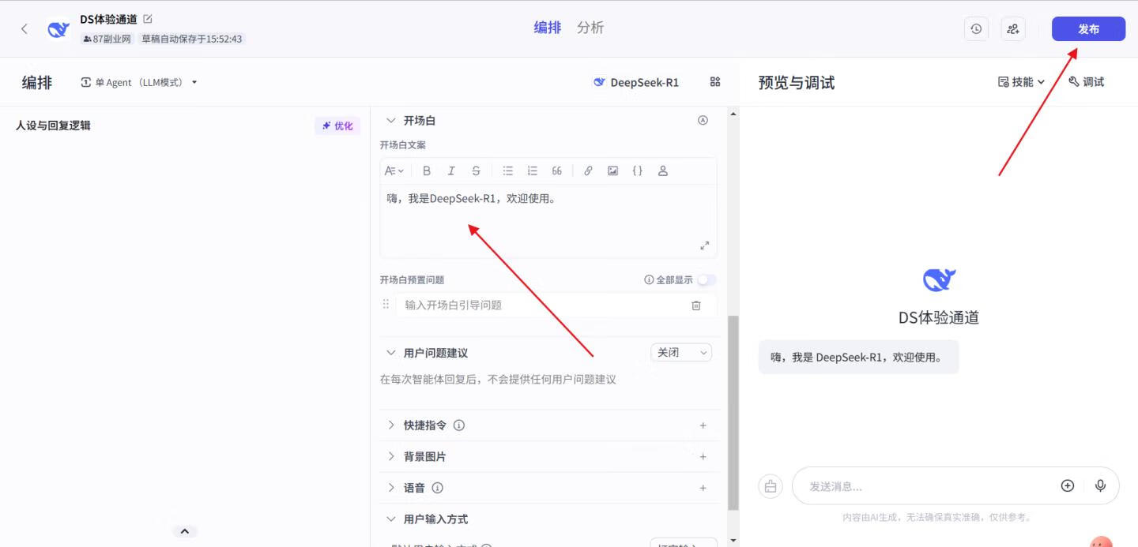Apply strikethrough formatting to the opening text

[x=476, y=170]
